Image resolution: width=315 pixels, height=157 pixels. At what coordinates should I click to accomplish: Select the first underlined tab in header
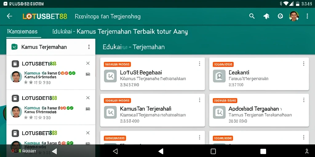pyautogui.click(x=22, y=32)
